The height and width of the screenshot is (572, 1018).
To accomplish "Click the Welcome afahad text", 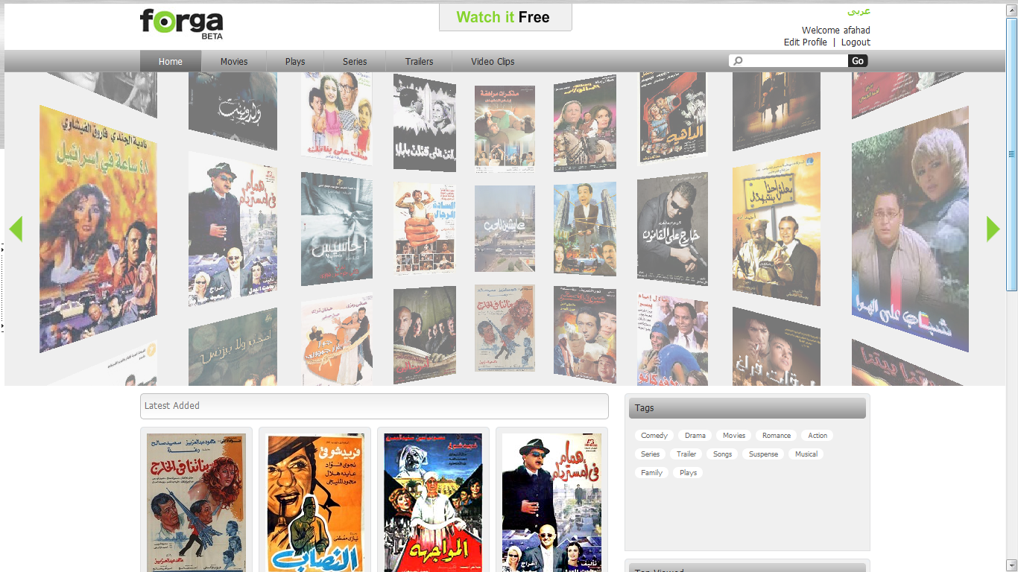I will 836,31.
